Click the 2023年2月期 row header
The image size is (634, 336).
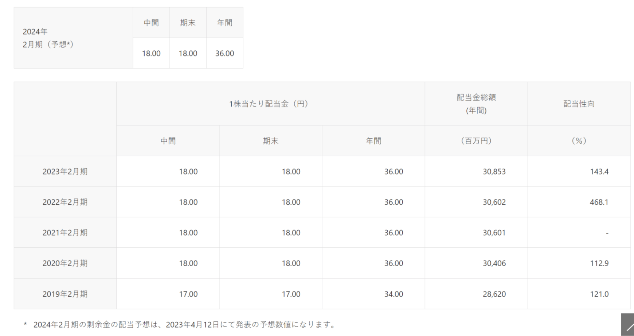tap(65, 171)
